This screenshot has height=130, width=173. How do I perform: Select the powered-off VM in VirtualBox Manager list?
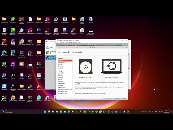point(51,52)
